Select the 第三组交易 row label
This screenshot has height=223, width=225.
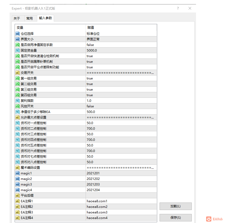28,90
